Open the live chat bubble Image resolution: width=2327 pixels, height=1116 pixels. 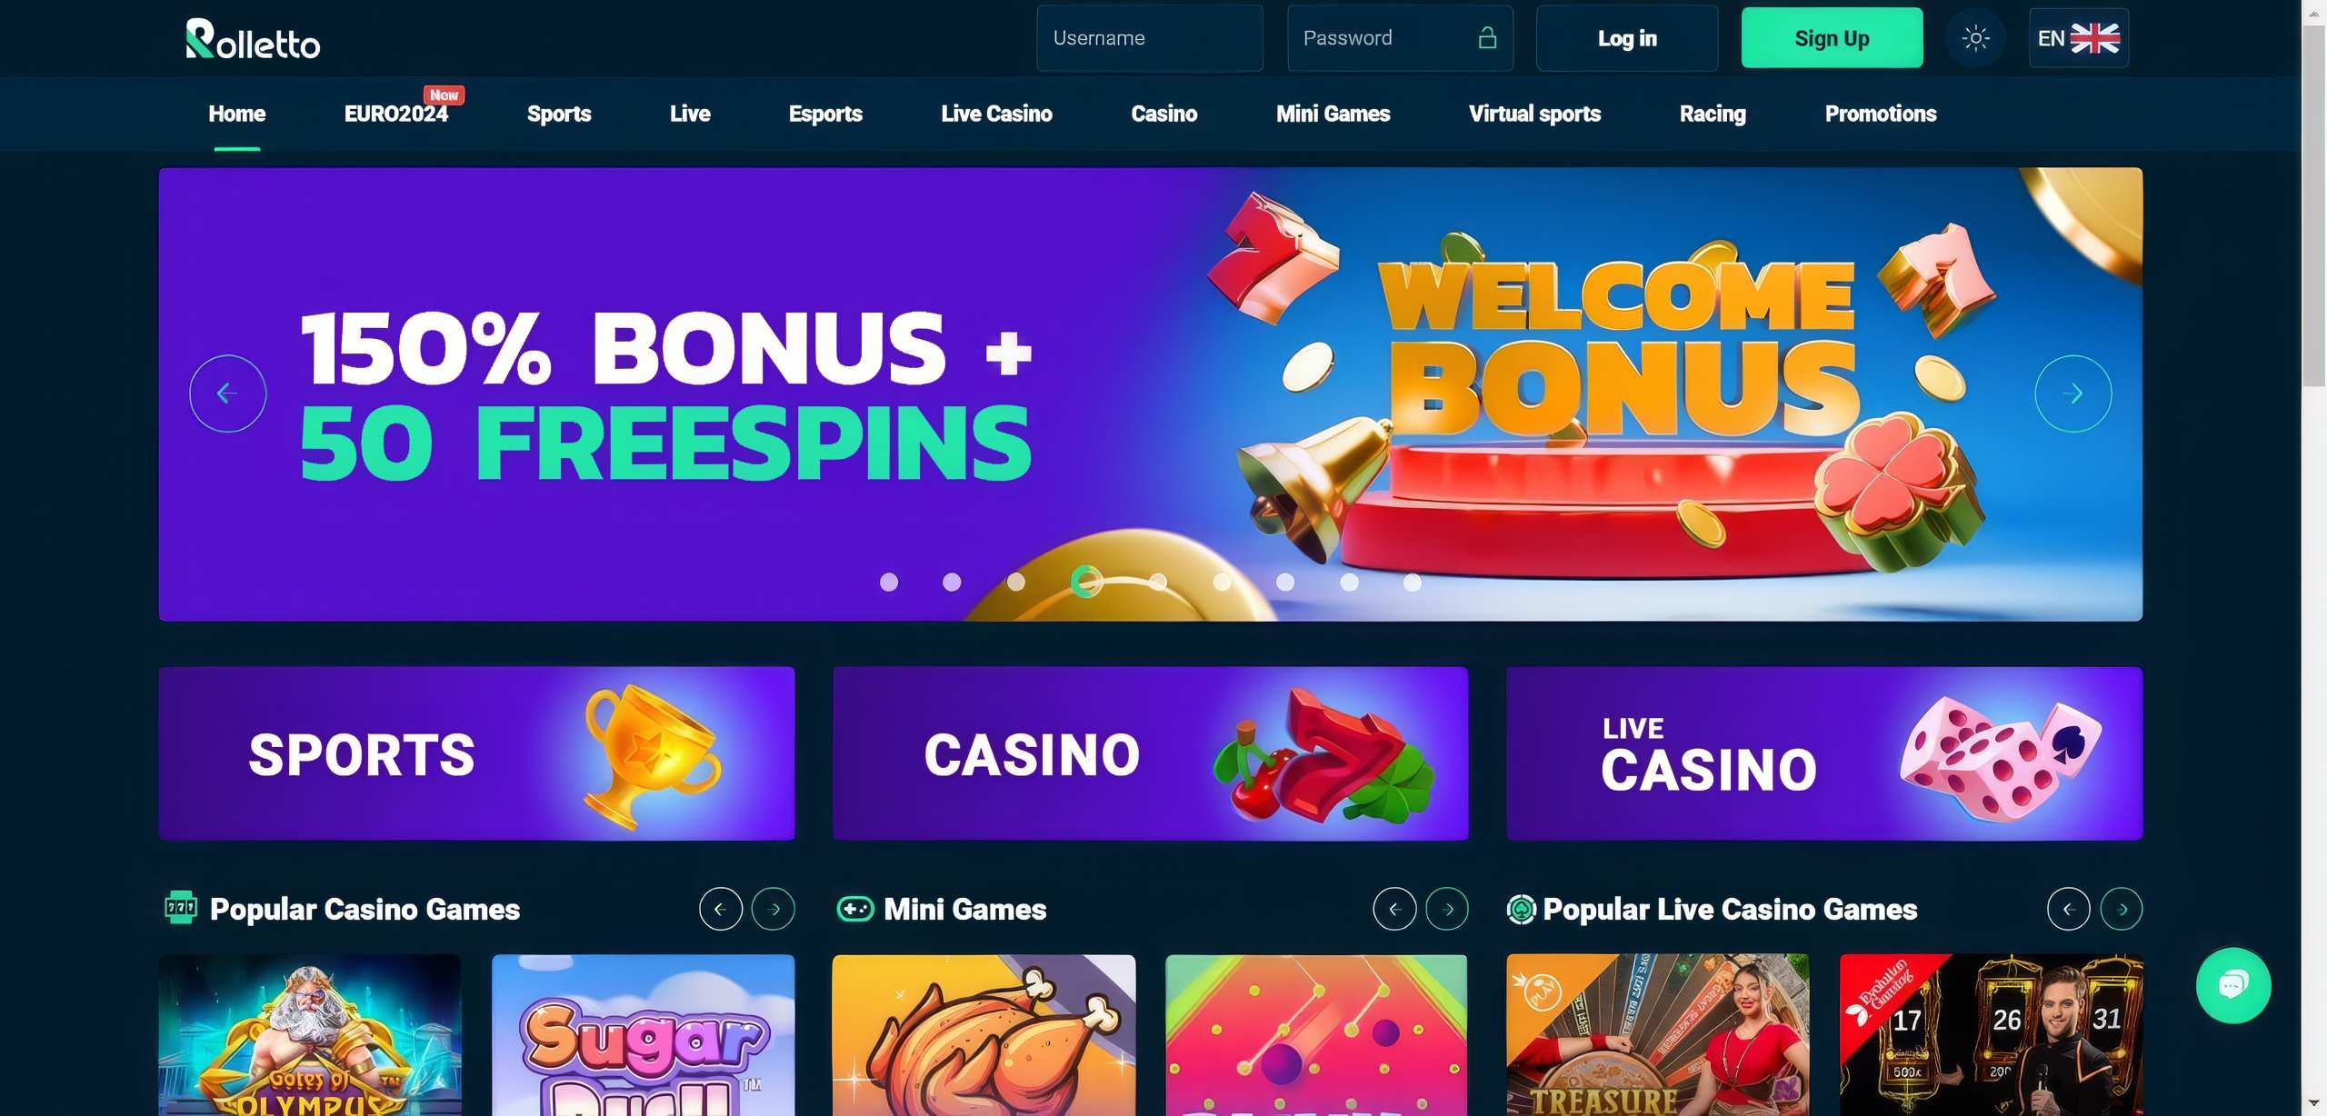pyautogui.click(x=2232, y=985)
